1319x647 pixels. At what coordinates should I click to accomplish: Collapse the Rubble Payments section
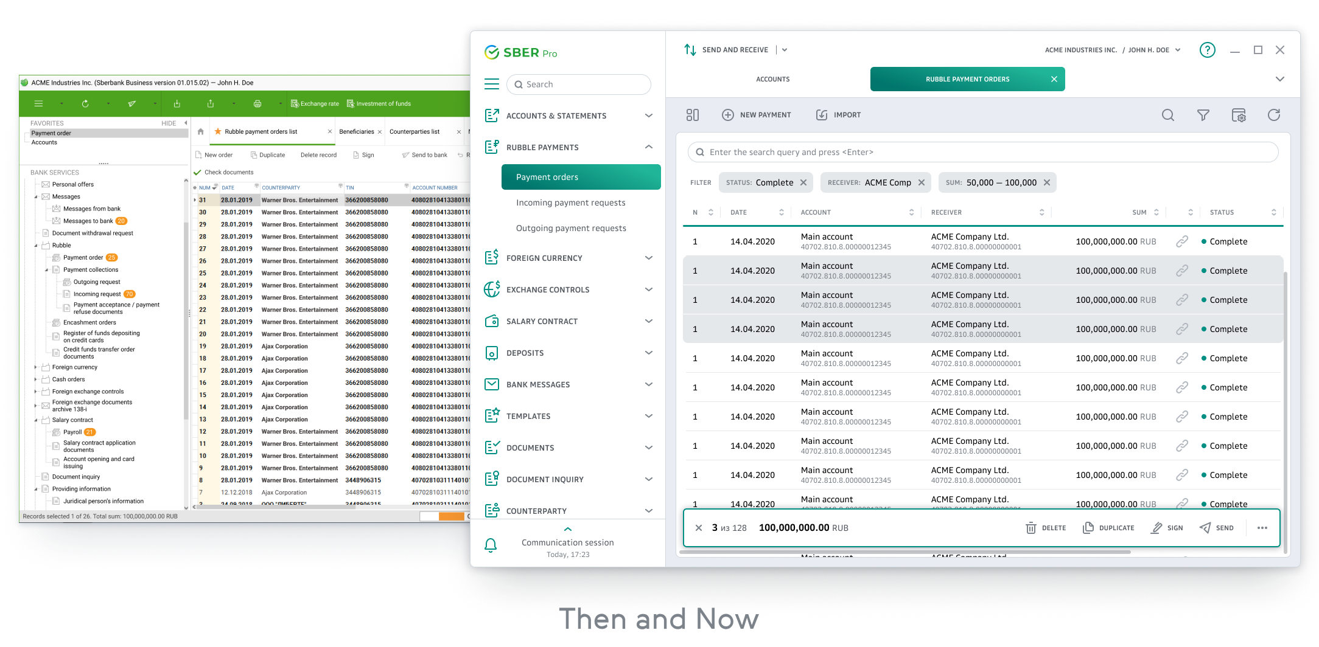click(649, 147)
